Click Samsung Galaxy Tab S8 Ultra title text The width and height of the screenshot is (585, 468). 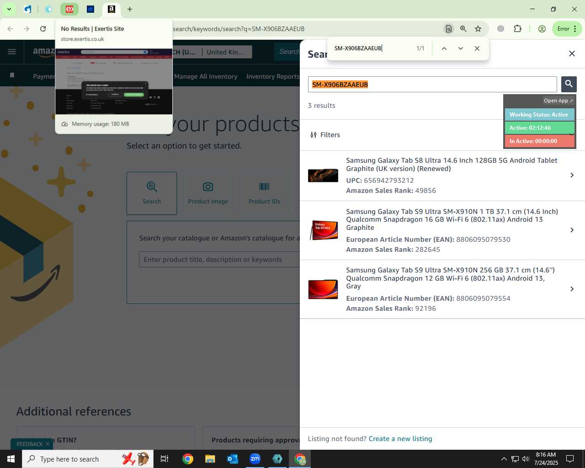click(x=452, y=165)
